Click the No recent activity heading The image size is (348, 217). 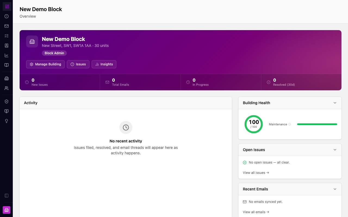[x=126, y=141]
